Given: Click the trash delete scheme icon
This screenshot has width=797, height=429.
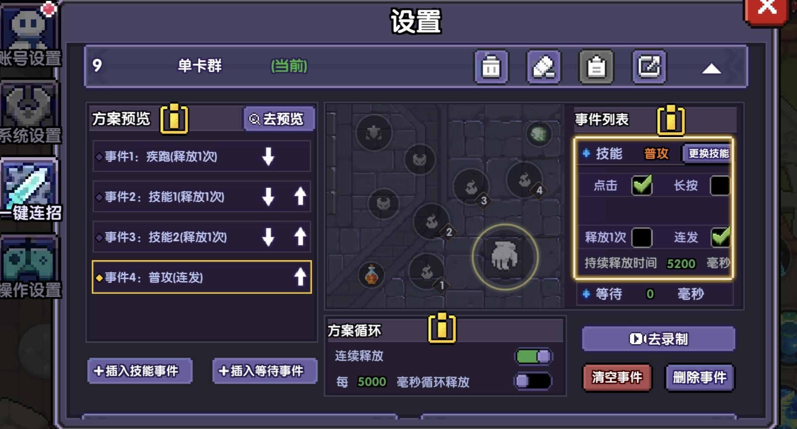Looking at the screenshot, I should point(491,67).
